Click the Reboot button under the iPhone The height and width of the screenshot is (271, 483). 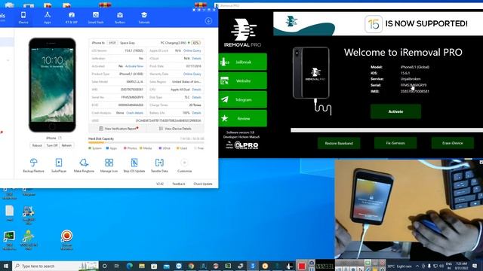coord(37,145)
